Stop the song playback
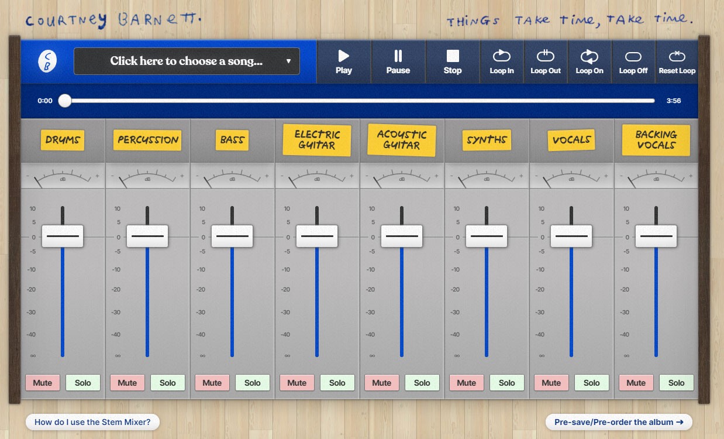The image size is (724, 439). (453, 61)
